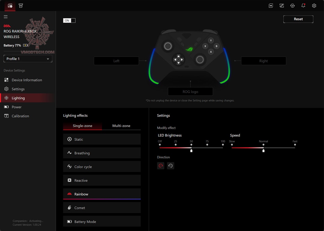
Task: Toggle the lighting ON switch
Action: click(69, 20)
